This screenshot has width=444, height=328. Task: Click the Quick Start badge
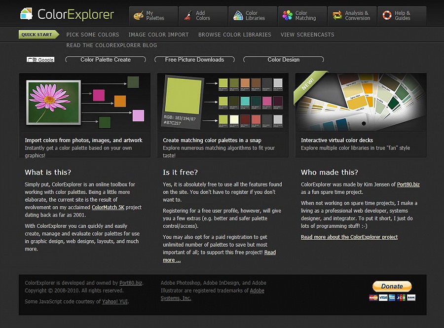38,35
